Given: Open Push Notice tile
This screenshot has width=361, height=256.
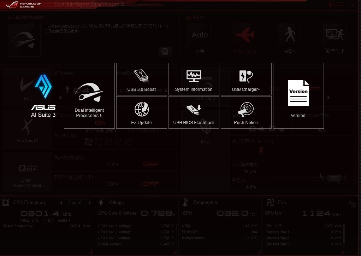Looking at the screenshot, I should [x=246, y=112].
